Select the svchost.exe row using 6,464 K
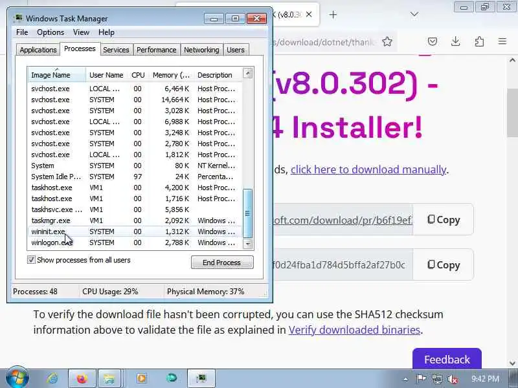This screenshot has width=518, height=388. (x=135, y=89)
